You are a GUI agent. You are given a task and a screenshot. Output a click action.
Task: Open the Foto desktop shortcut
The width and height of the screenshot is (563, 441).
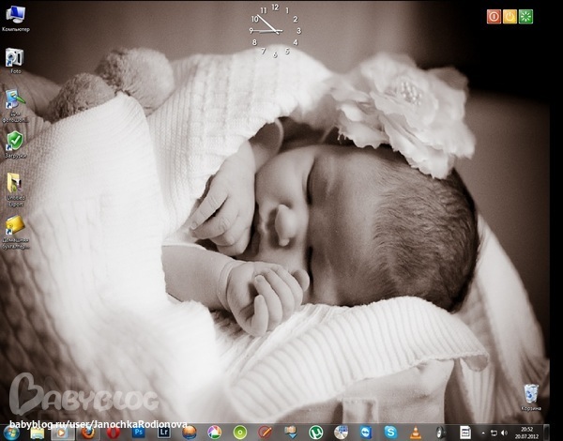[15, 58]
